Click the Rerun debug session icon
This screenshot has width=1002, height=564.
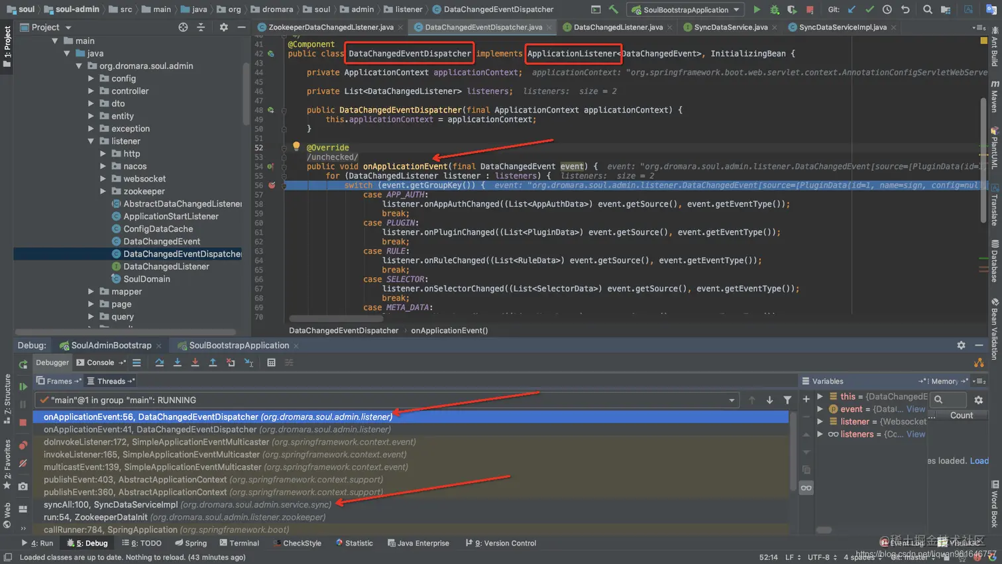[23, 364]
